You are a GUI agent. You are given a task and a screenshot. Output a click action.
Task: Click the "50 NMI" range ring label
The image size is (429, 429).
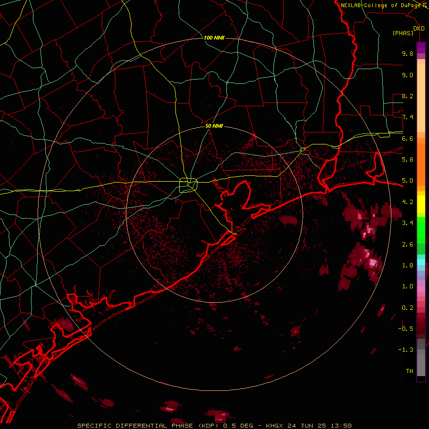[x=214, y=126]
